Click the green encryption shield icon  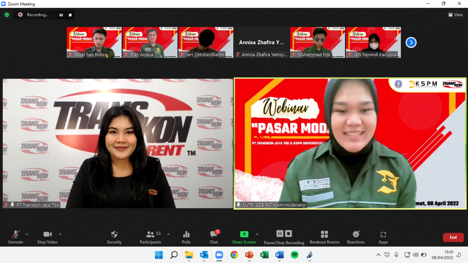(7, 15)
